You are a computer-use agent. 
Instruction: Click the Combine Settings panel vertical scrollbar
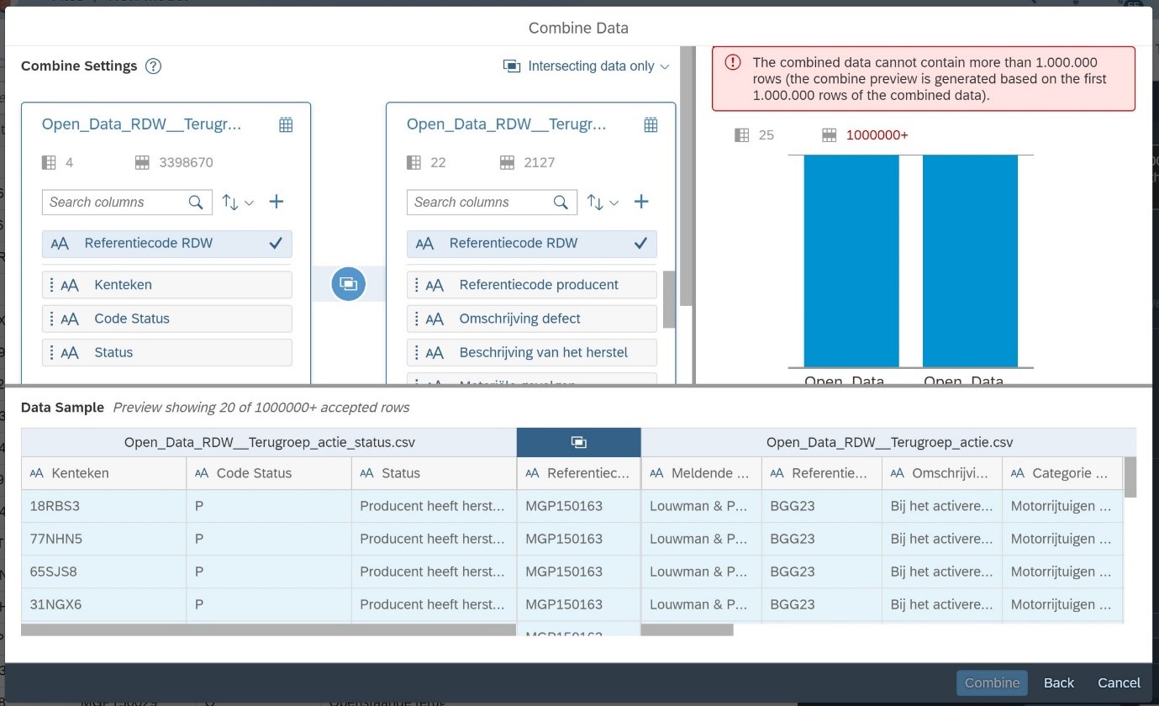pos(687,176)
